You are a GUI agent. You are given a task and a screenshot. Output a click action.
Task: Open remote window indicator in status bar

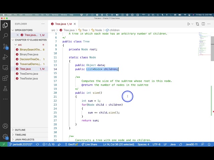pos(4,144)
